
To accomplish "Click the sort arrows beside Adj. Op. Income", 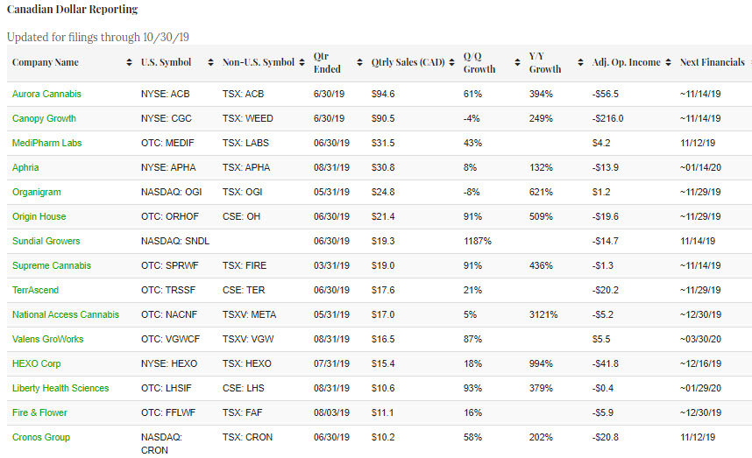I will [x=669, y=63].
